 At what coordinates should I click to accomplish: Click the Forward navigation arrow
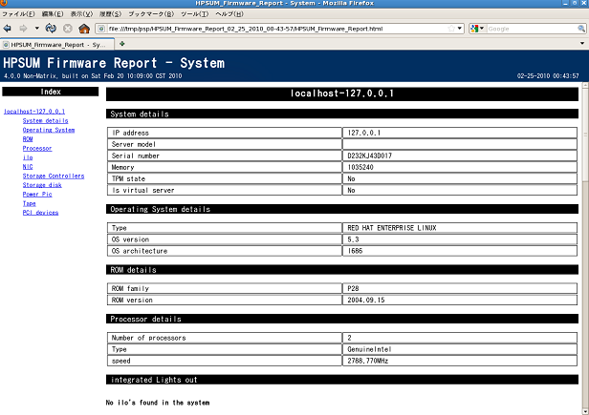click(23, 29)
